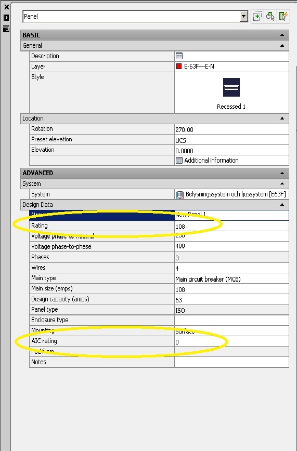The image size is (297, 451).
Task: Click the red layer color swatch
Action: click(178, 67)
